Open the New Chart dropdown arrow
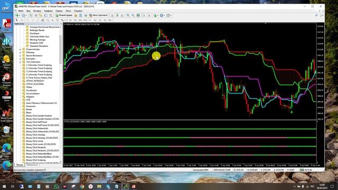Image resolution: width=338 pixels, height=190 pixels. pos(20,15)
